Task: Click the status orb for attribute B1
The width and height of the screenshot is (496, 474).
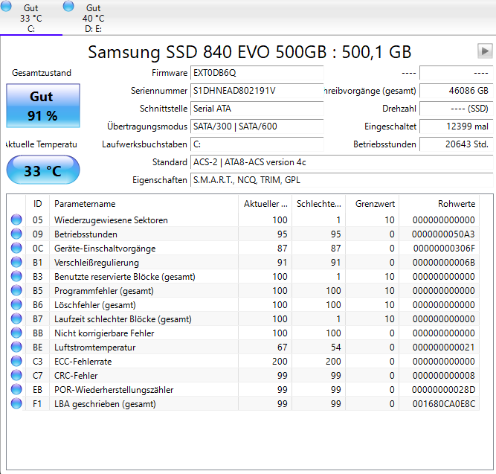Action: (16, 262)
